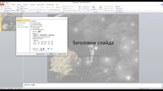Open Настройка рисунка in the dialog sidebar
Image resolution: width=163 pixels, height=91 pixels.
(21, 23)
